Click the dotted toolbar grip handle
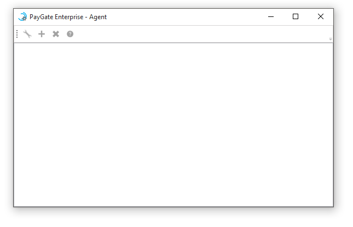 [17, 34]
